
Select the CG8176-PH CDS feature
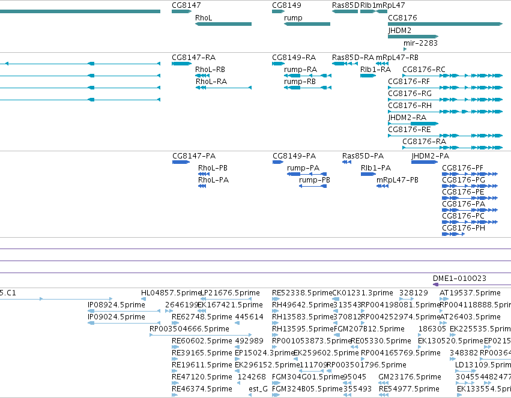[453, 234]
